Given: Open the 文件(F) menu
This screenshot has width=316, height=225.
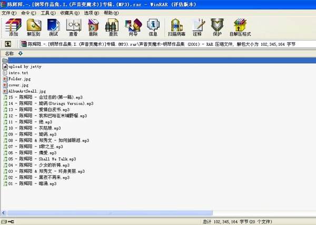Looking at the screenshot, I should point(9,13).
